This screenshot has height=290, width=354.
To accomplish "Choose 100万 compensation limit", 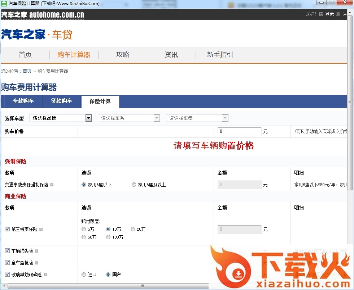I will [x=108, y=237].
